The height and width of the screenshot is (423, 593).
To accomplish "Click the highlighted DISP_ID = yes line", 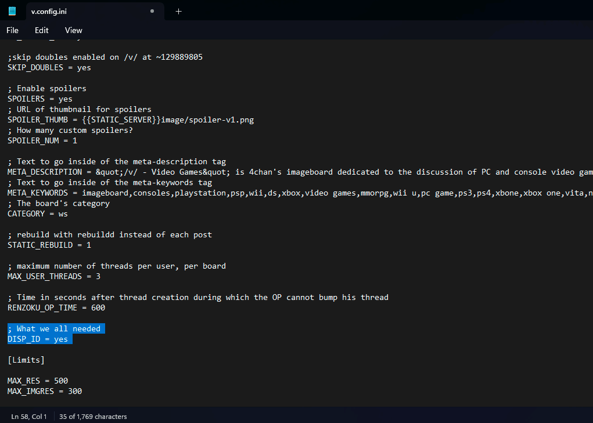I will point(38,339).
